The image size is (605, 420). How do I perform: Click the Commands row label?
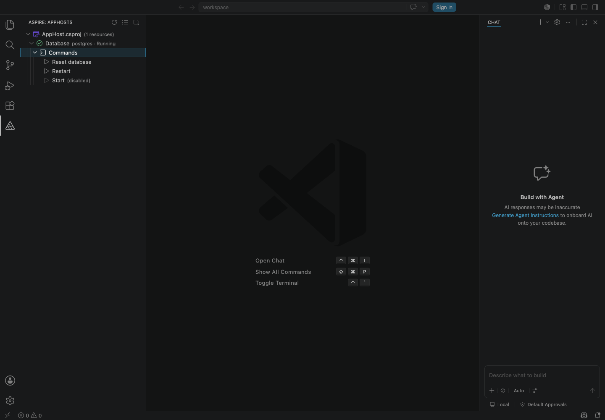63,52
